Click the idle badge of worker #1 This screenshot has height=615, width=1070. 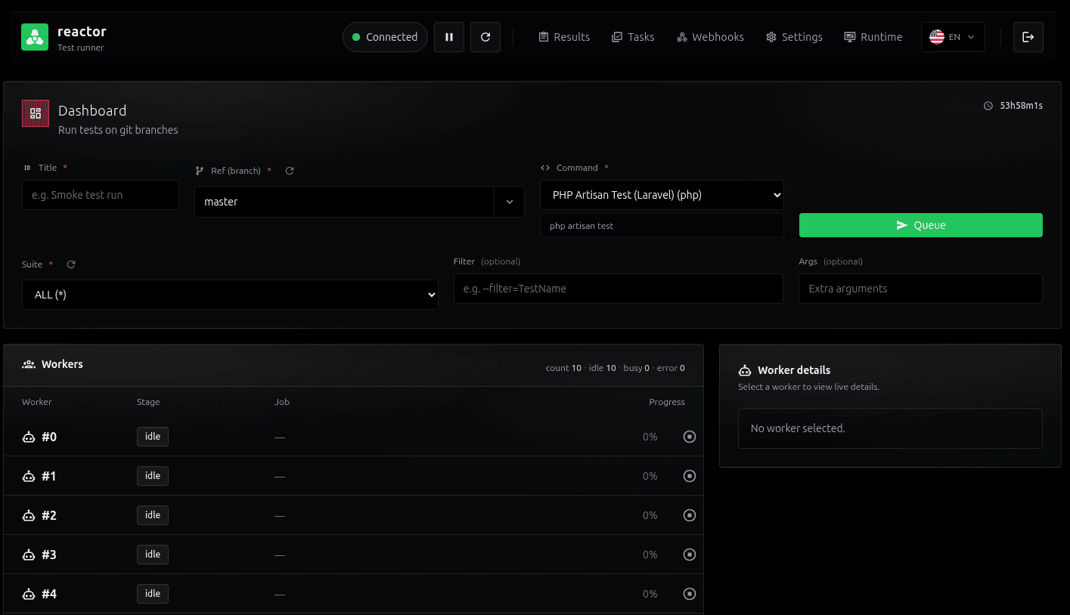coord(153,476)
